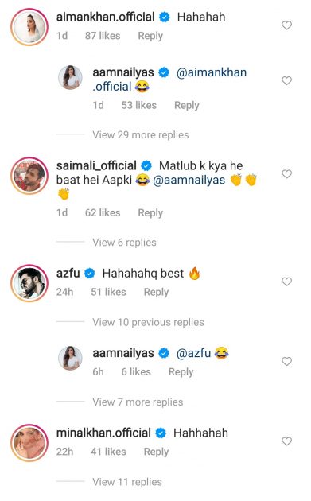
Task: Tap heart on minalkhan.official's comment
Action: [x=286, y=441]
